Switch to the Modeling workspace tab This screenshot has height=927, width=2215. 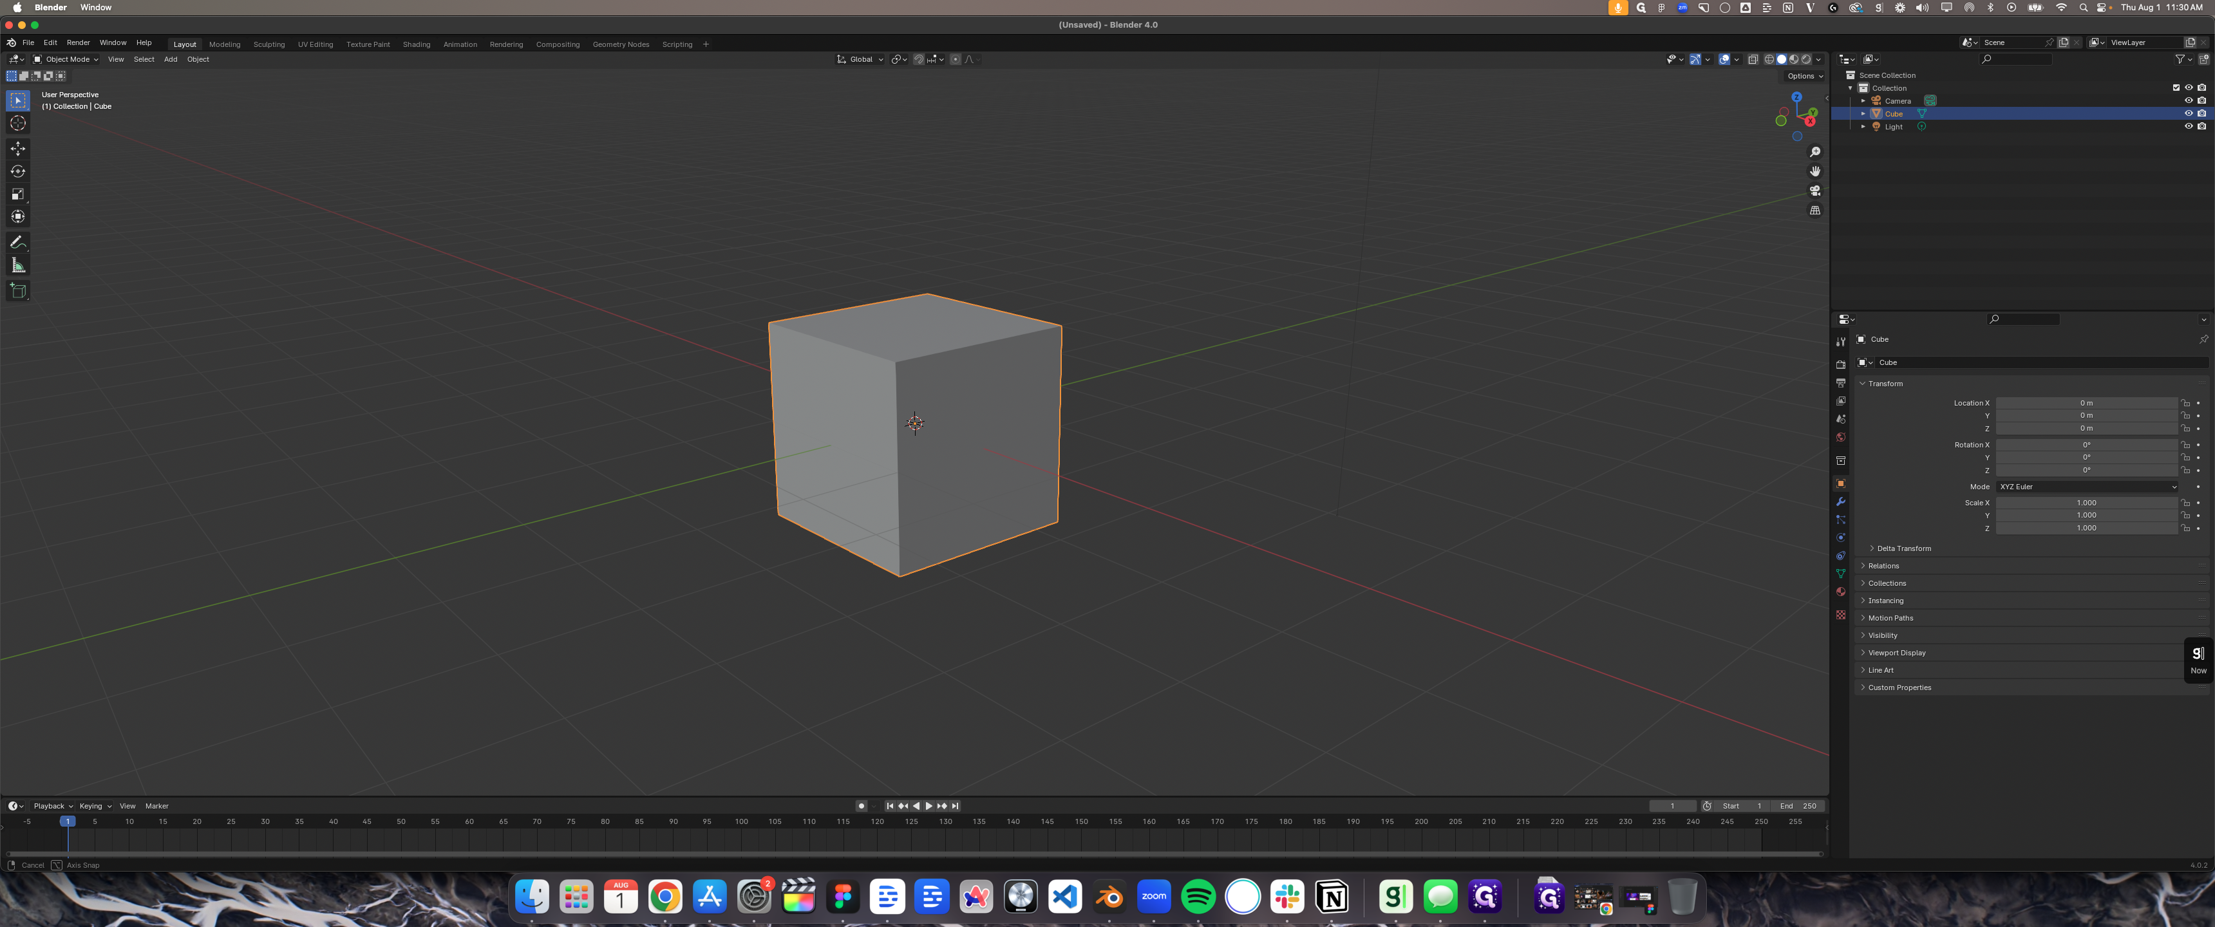225,44
